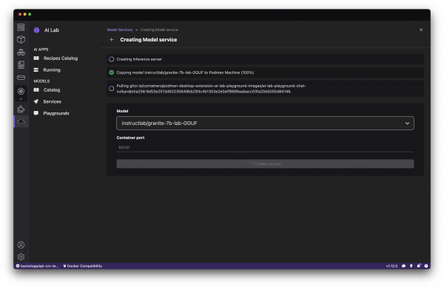The height and width of the screenshot is (287, 444).
Task: Click the Create service button
Action: pos(265,164)
